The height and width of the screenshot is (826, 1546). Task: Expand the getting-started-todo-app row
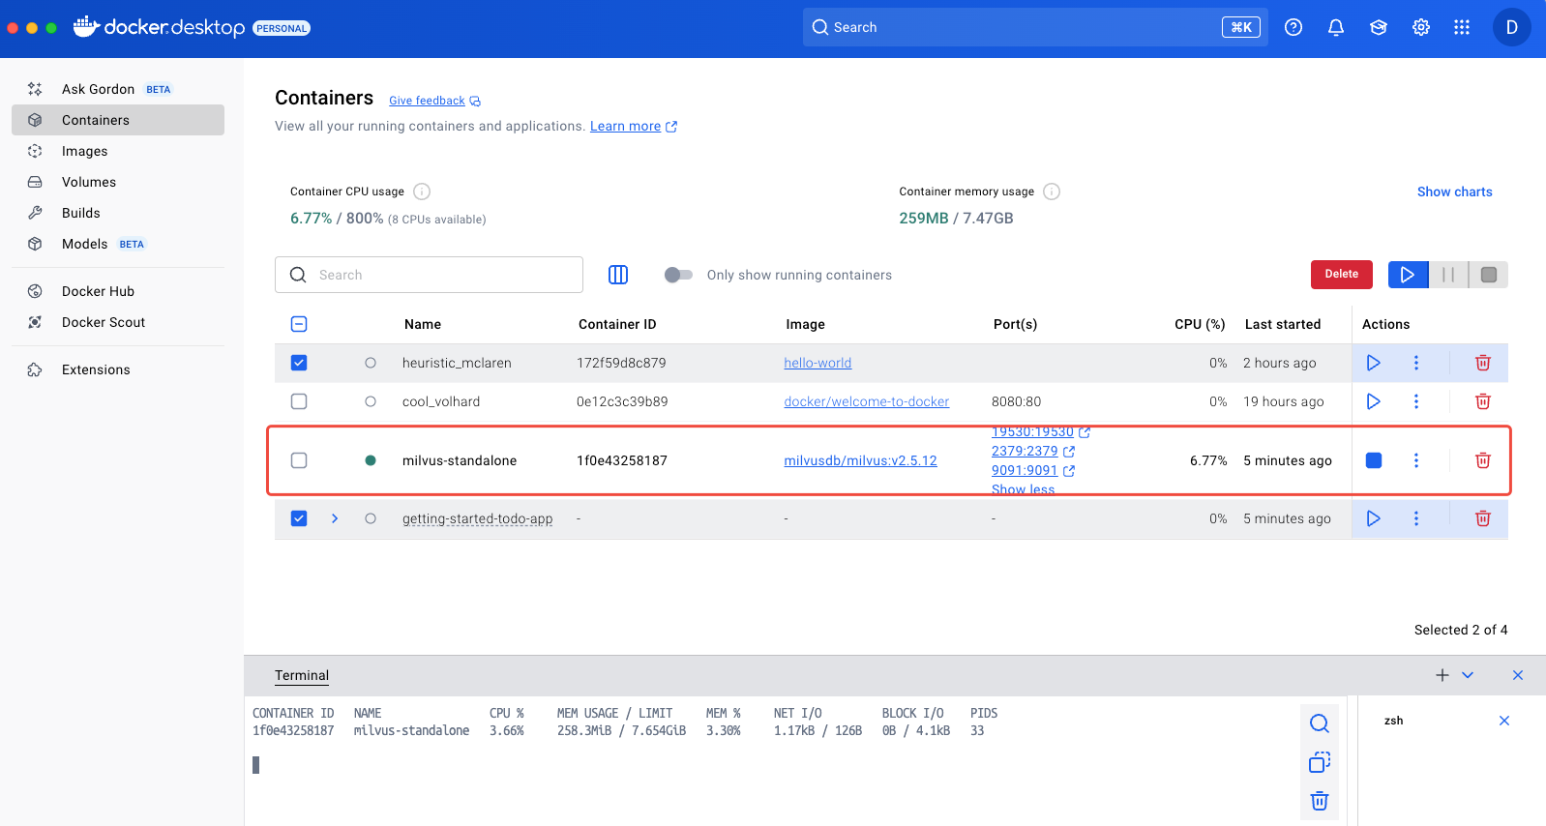(x=335, y=518)
